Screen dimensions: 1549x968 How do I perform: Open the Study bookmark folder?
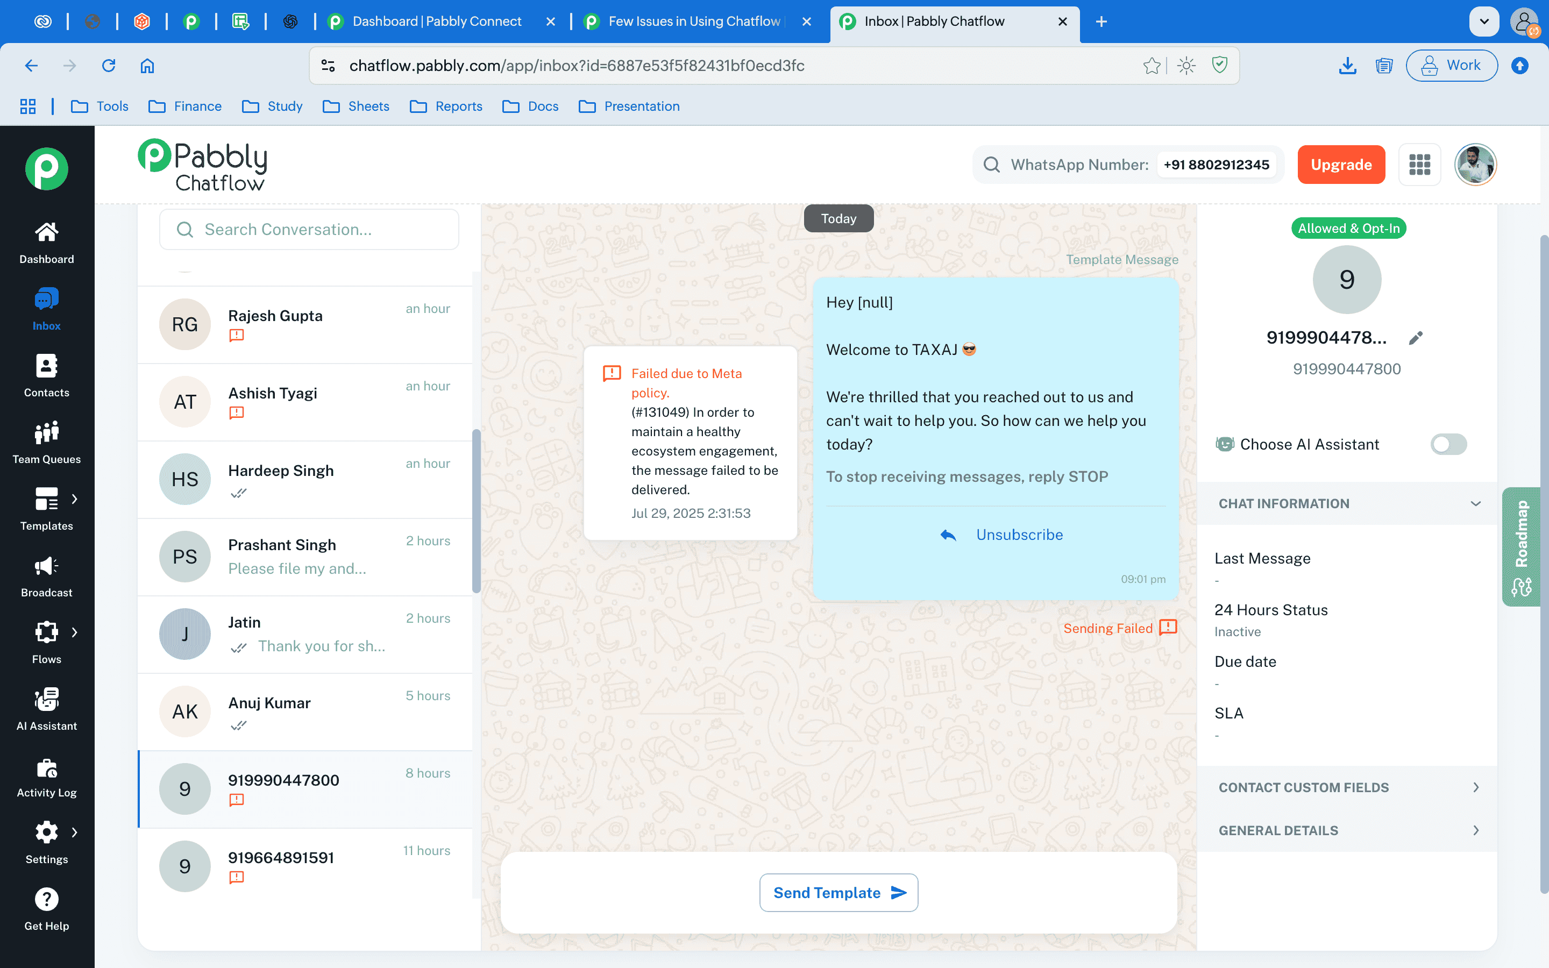click(272, 106)
